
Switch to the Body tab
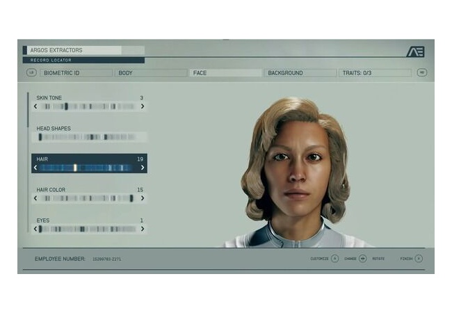tap(151, 73)
